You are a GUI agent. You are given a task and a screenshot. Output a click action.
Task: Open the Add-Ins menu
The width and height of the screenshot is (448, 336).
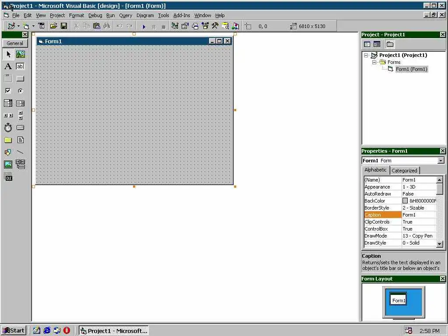pos(182,15)
